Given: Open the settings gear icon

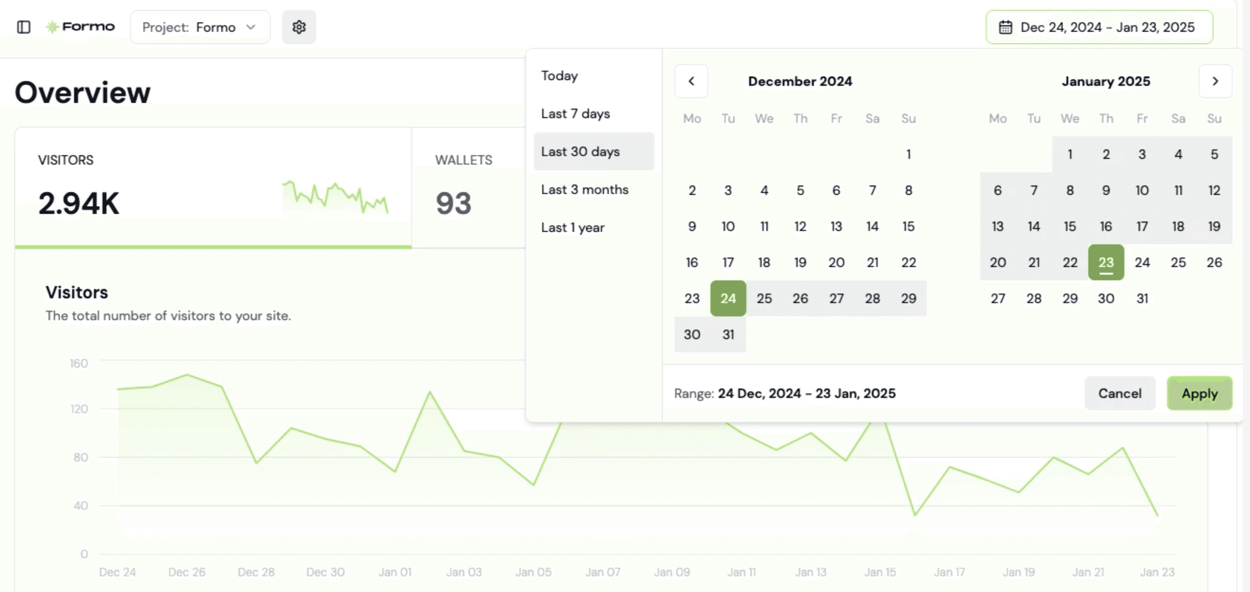Looking at the screenshot, I should pyautogui.click(x=299, y=27).
